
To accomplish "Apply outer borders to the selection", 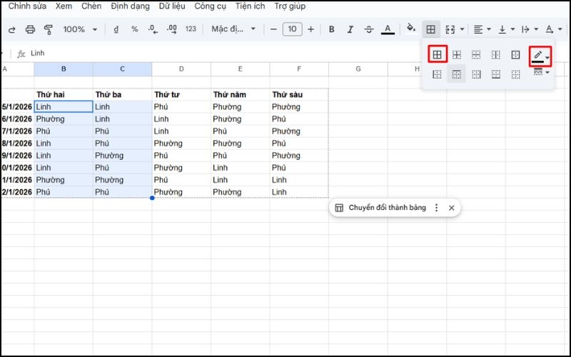I will (515, 54).
